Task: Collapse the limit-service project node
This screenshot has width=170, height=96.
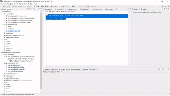Action: click(x=1, y=12)
